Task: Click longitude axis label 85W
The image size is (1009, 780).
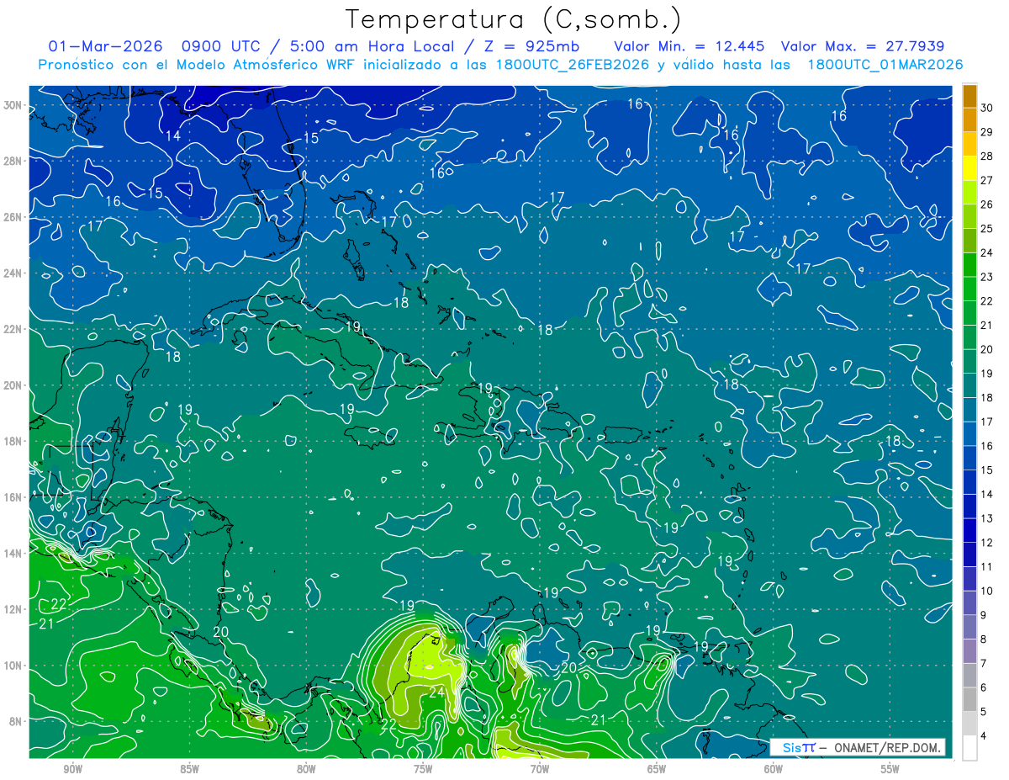Action: point(189,769)
